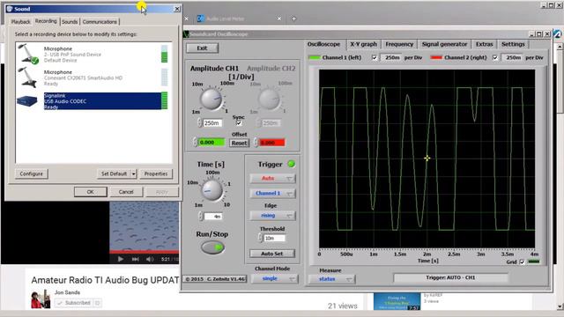Image resolution: width=564 pixels, height=317 pixels.
Task: Click the Jon Sands channel name link
Action: point(67,292)
